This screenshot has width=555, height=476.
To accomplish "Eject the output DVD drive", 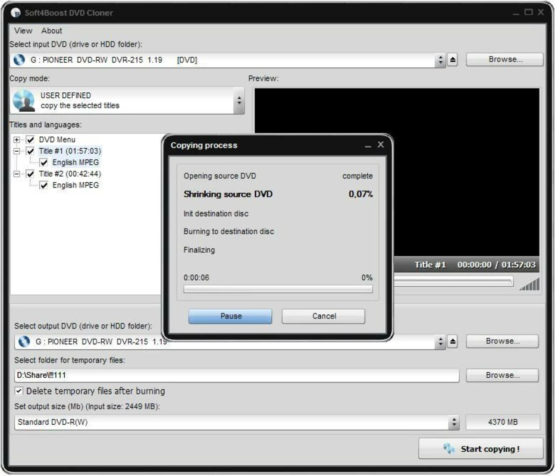I will pyautogui.click(x=452, y=342).
